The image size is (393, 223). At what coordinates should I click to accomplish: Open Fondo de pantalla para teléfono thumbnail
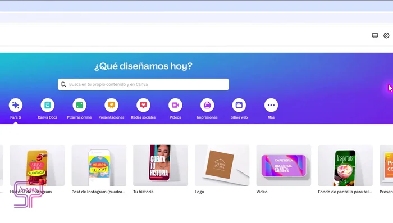point(345,165)
